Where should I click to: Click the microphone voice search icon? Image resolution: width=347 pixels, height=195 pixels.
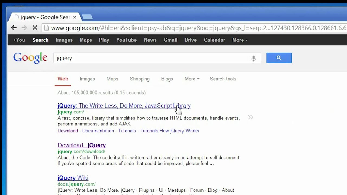point(253,58)
